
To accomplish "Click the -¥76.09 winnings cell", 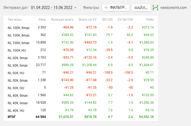I will pos(68,50).
